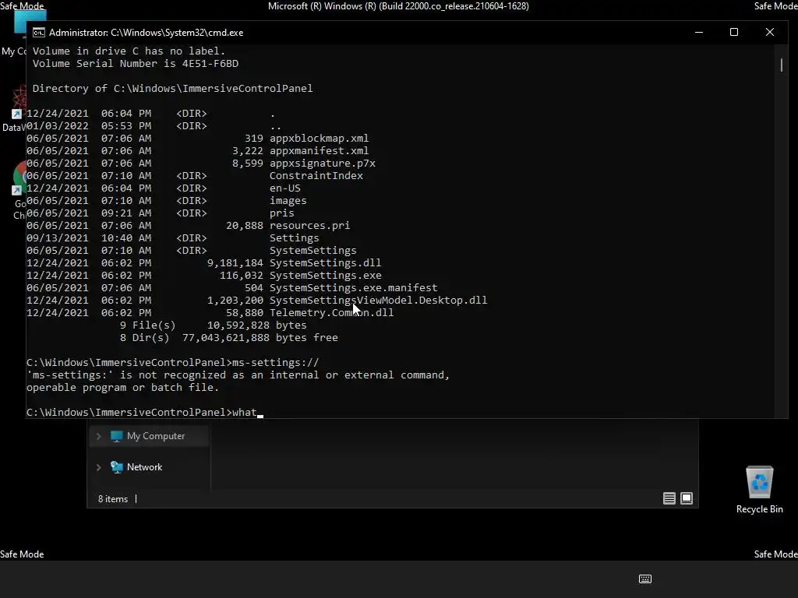Click the touch keyboard icon in taskbar
Screen dimensions: 798x598
[x=644, y=579]
